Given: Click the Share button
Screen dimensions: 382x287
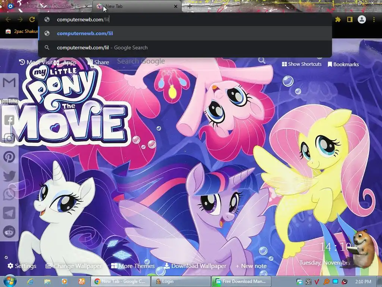Looking at the screenshot, I should (x=98, y=62).
